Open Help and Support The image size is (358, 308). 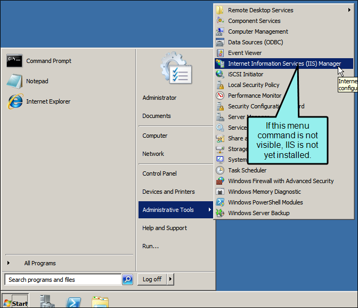(165, 228)
